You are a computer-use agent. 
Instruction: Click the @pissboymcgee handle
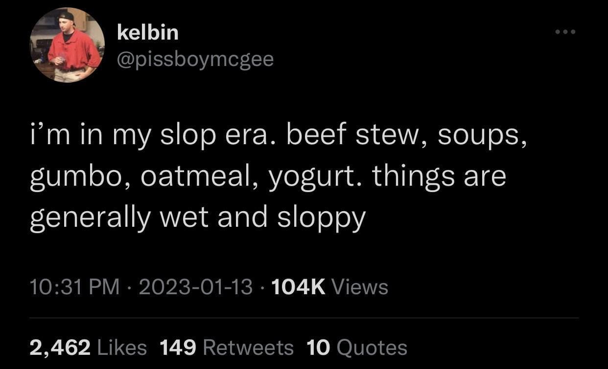pos(195,60)
